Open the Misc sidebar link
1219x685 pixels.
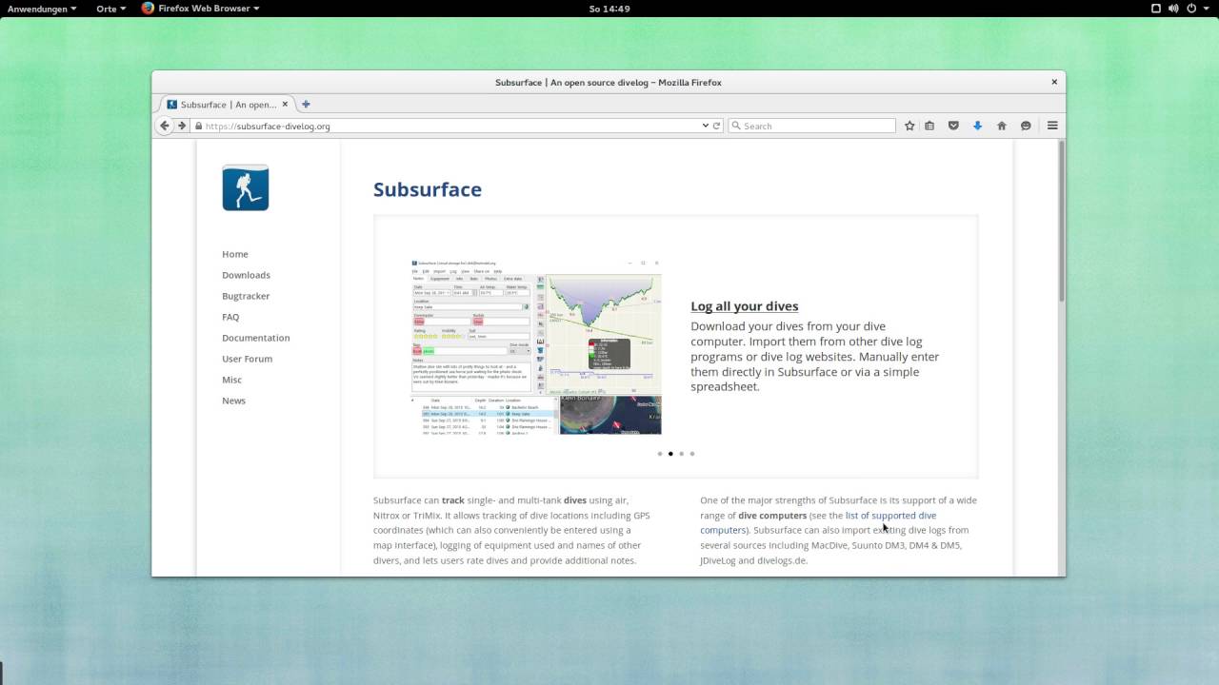(x=231, y=380)
